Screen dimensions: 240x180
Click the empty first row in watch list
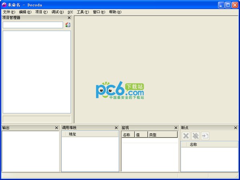coord(150,141)
